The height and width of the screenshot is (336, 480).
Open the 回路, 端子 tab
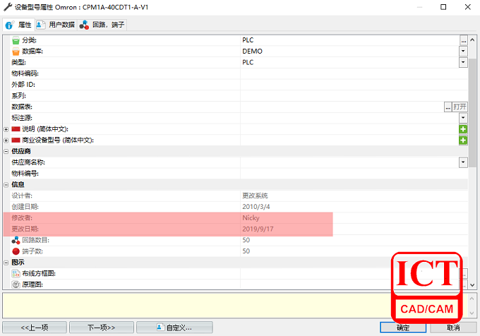(x=102, y=25)
